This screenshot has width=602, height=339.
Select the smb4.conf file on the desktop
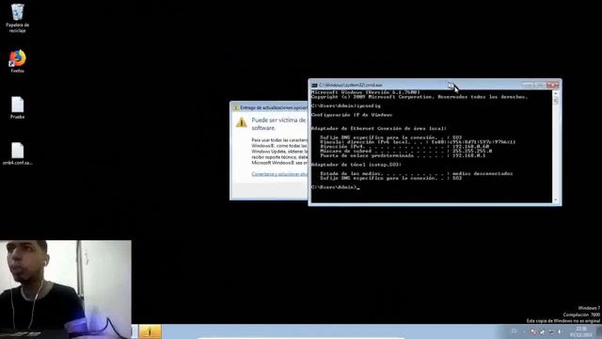pos(17,153)
